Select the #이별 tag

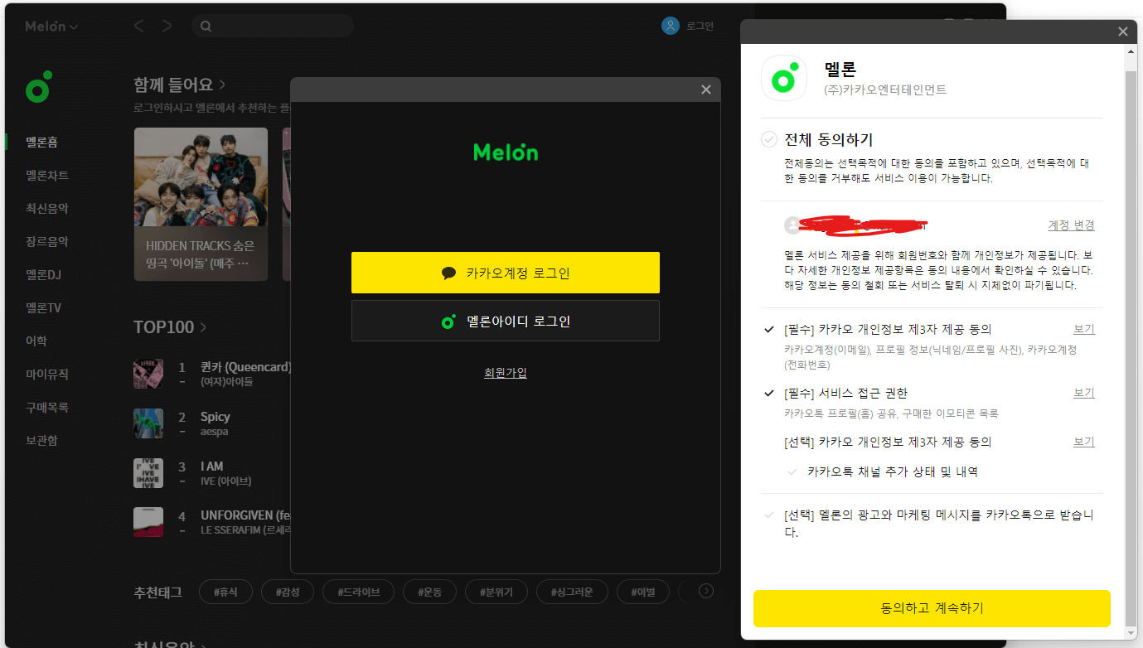point(643,592)
